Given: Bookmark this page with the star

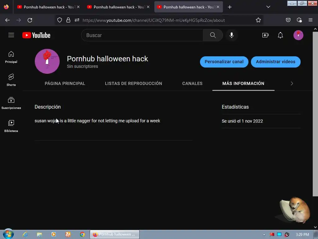Looking at the screenshot, I should coord(258,20).
